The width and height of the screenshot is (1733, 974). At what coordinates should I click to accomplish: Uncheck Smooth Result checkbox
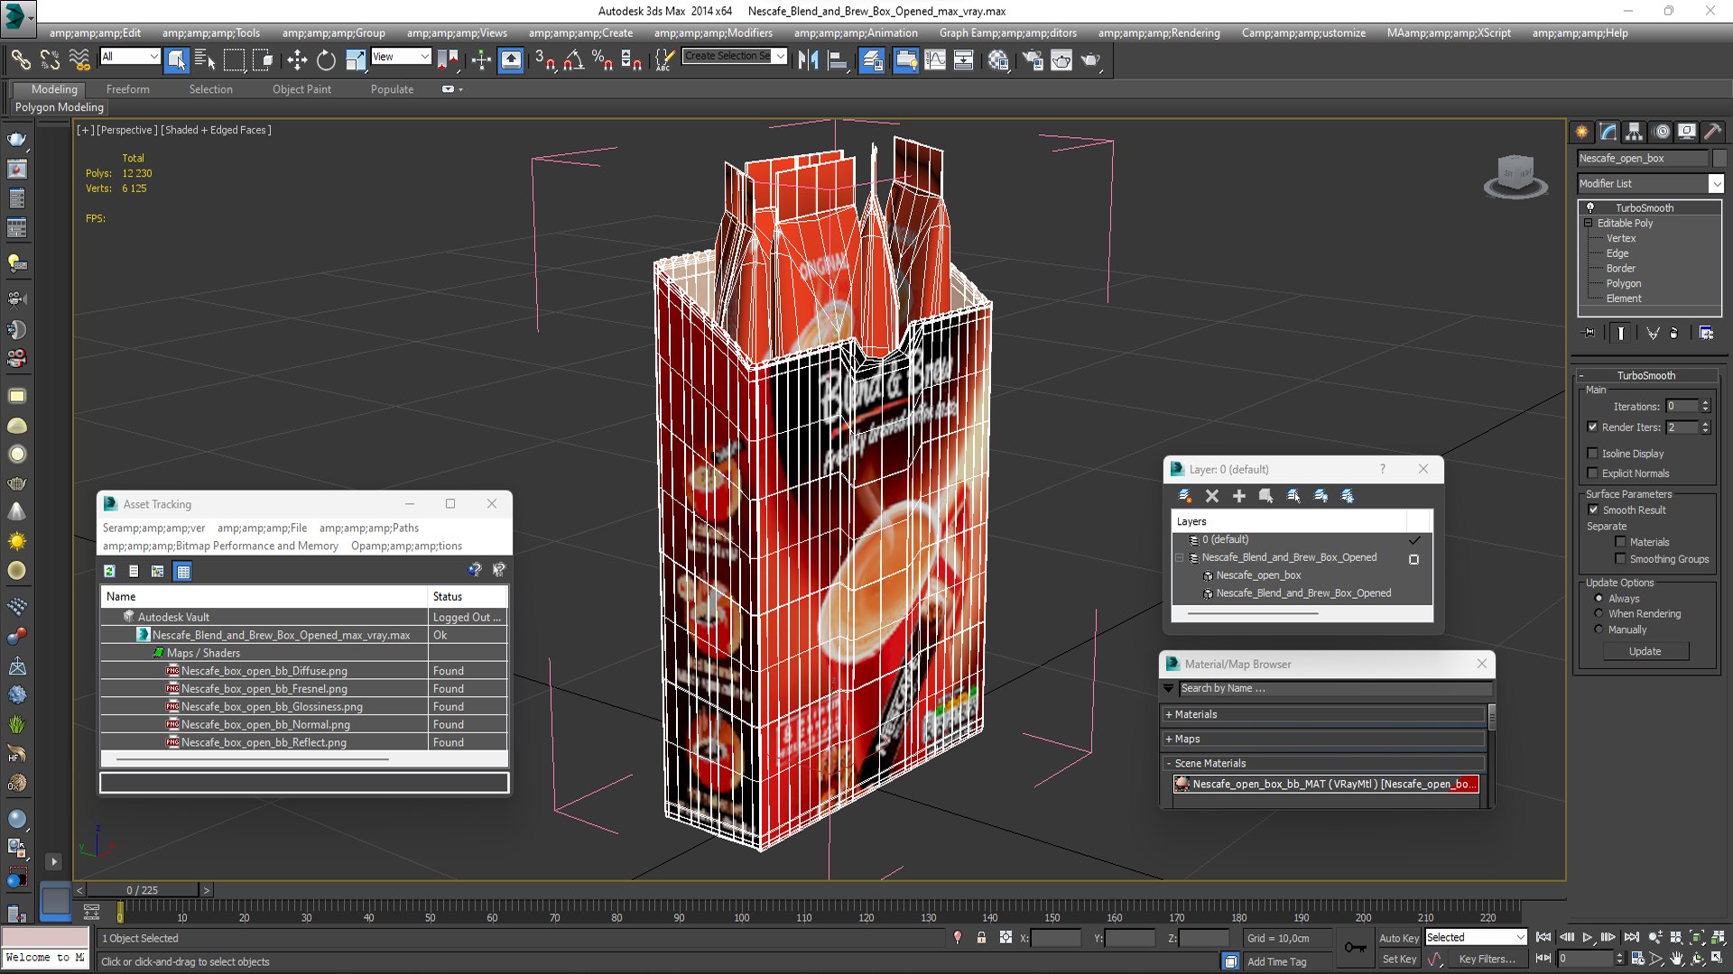[1593, 510]
